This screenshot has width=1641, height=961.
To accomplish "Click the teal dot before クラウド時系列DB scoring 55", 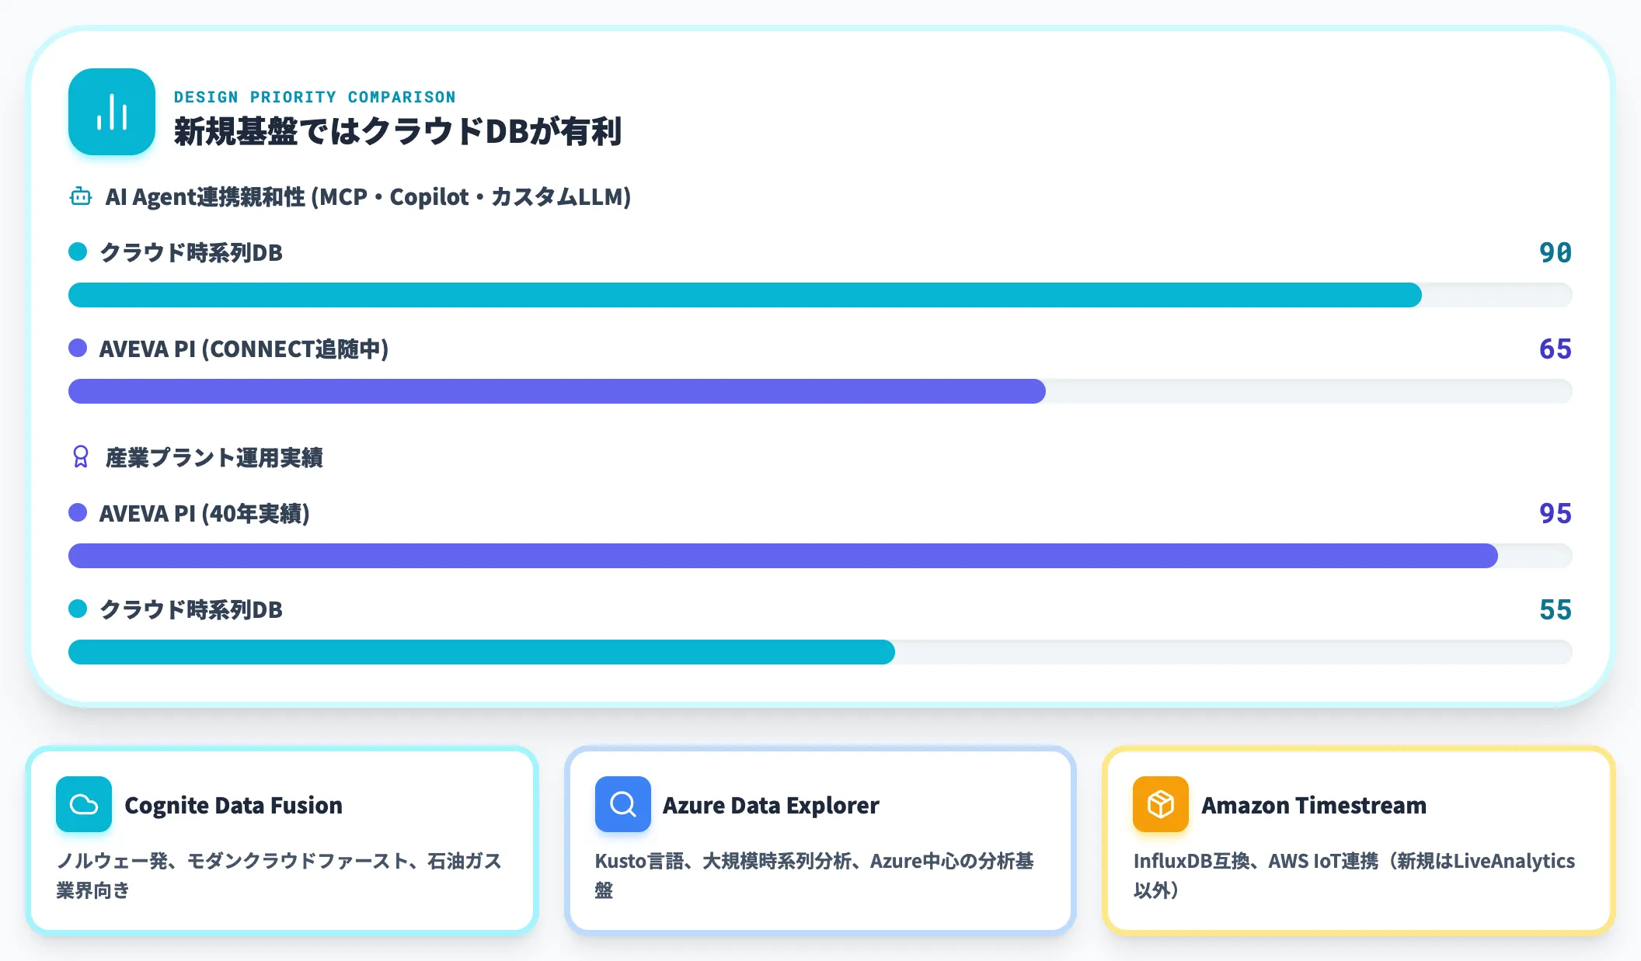I will coord(78,609).
